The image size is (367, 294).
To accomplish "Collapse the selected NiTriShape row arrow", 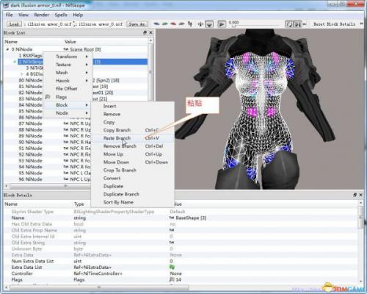I will pyautogui.click(x=15, y=62).
